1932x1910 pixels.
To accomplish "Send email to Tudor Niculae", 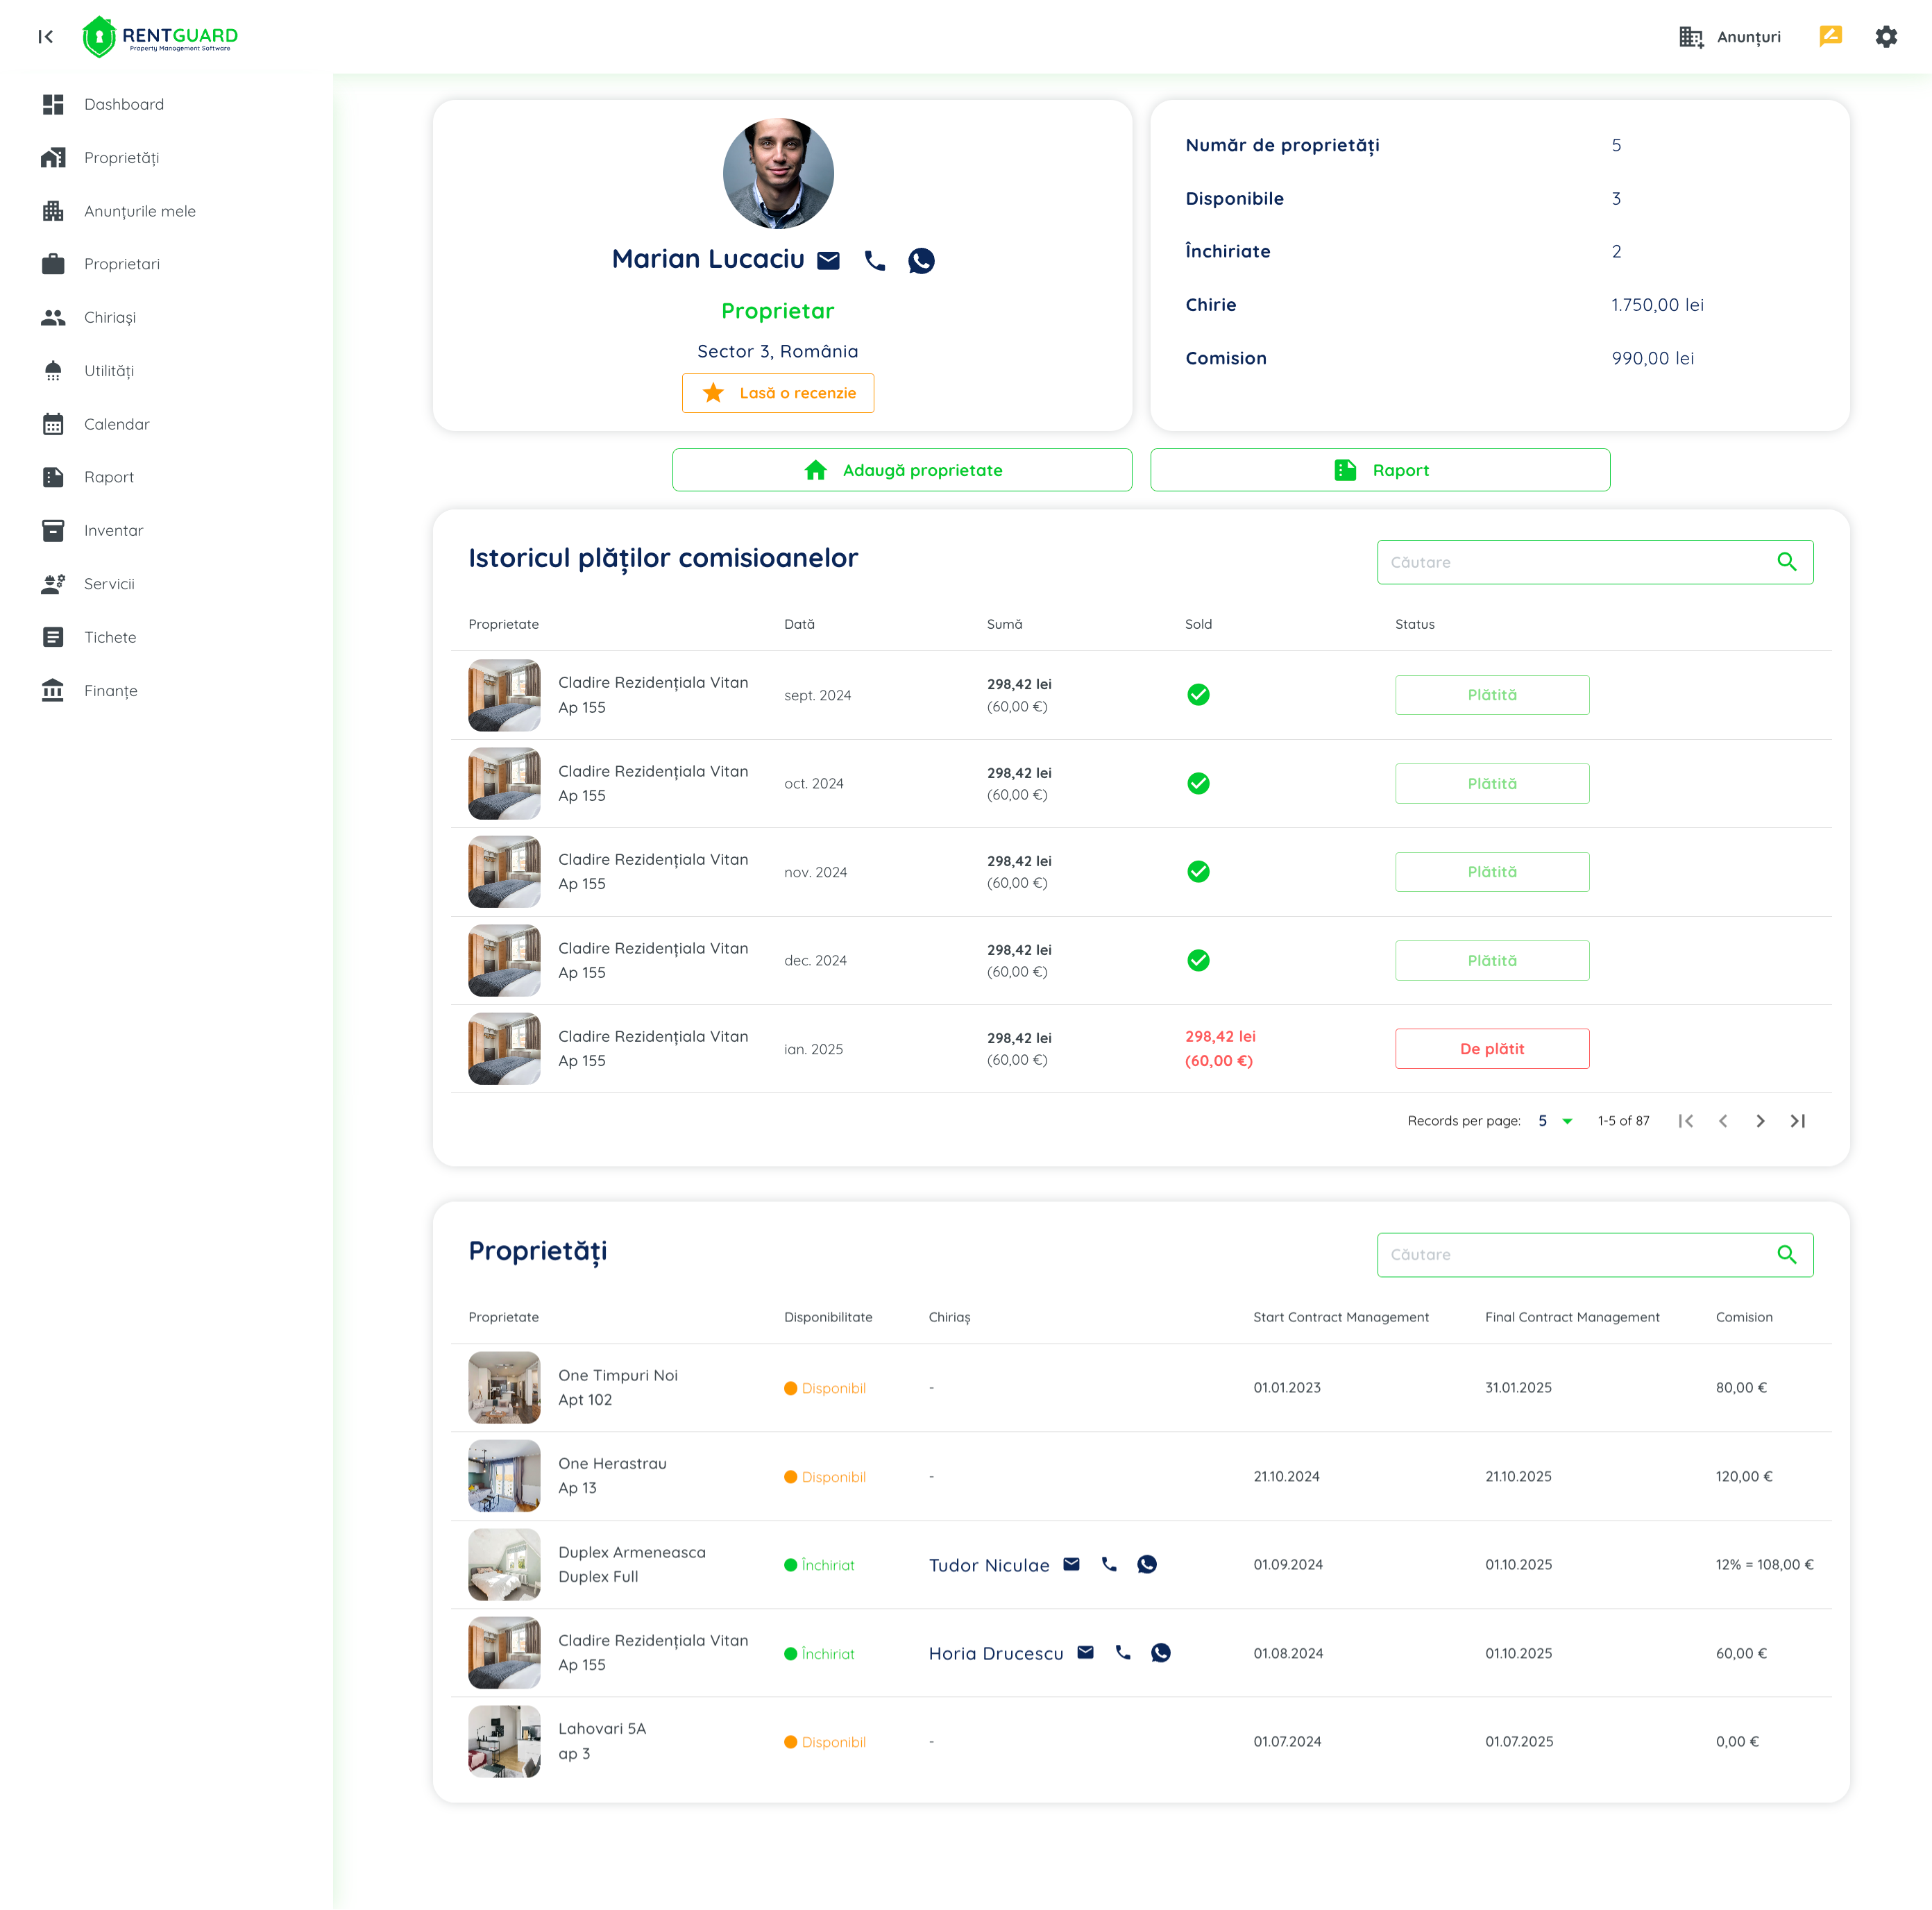I will click(1071, 1564).
